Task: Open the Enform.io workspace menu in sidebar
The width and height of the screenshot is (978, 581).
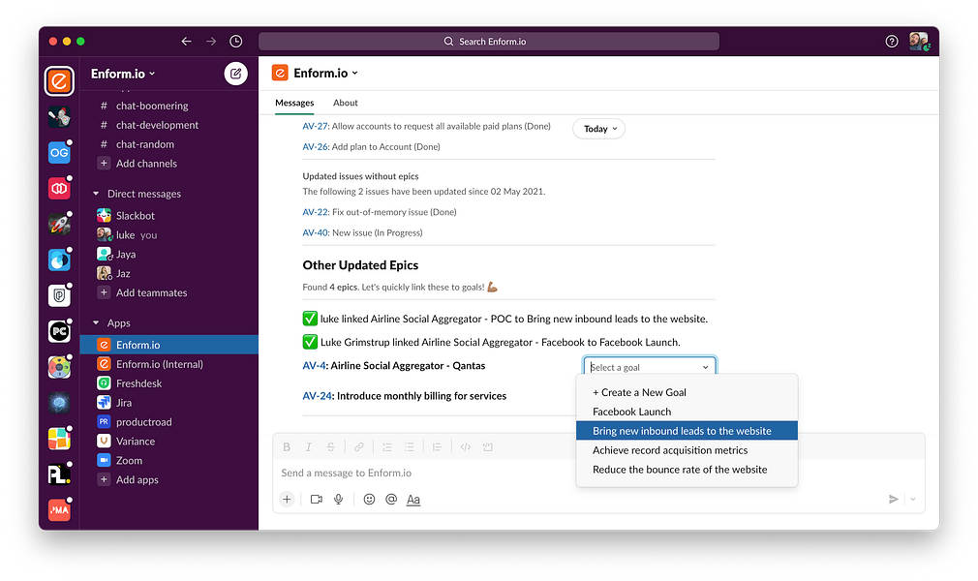Action: click(123, 74)
